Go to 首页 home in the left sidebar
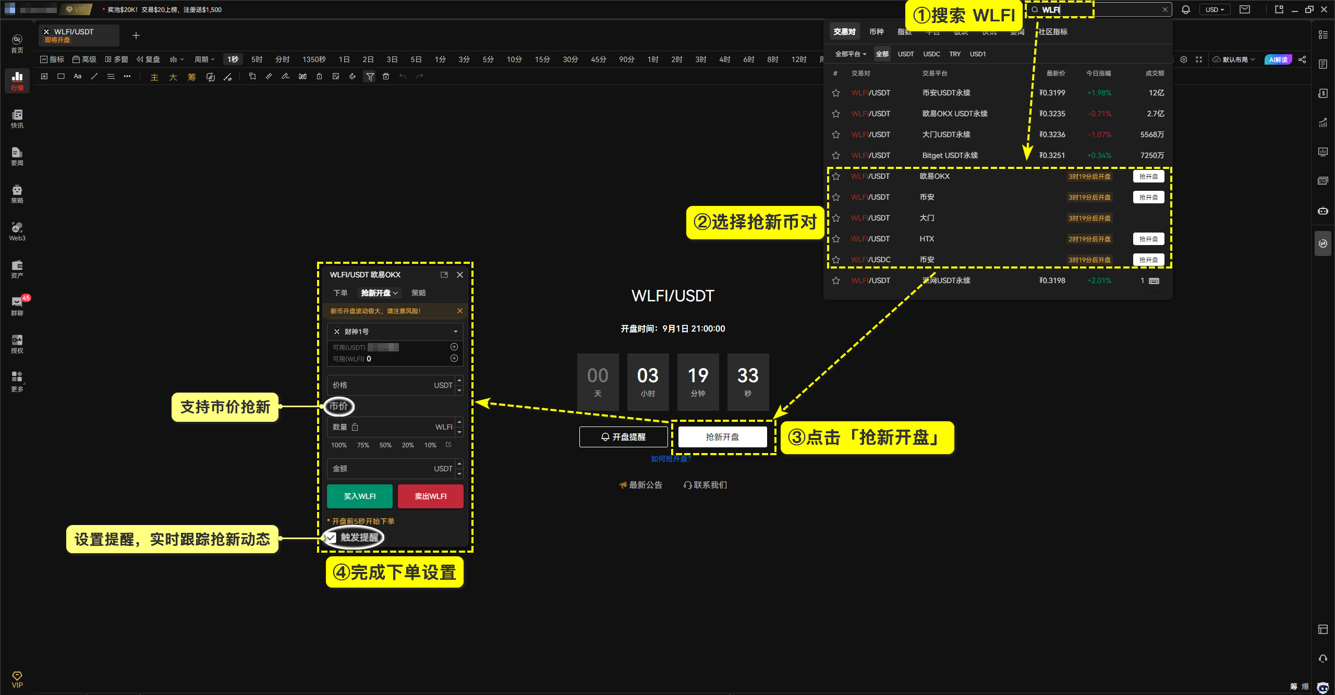Image resolution: width=1335 pixels, height=695 pixels. pyautogui.click(x=17, y=44)
